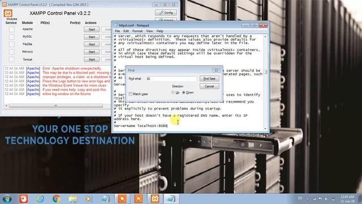Screen dimensions: 362x204
Task: Click 'Press the Logs button' log line
Action: tap(76, 81)
